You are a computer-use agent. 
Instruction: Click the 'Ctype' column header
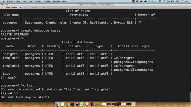98,46
